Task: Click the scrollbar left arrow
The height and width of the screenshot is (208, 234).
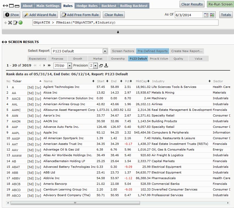Action: point(8,203)
